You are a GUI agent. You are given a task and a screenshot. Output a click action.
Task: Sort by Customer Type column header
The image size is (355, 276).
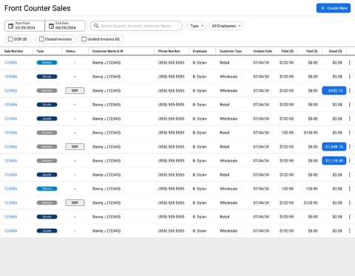tap(231, 51)
